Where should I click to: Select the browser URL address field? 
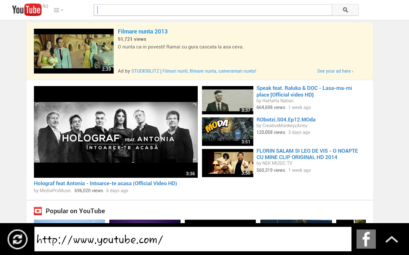[193, 239]
